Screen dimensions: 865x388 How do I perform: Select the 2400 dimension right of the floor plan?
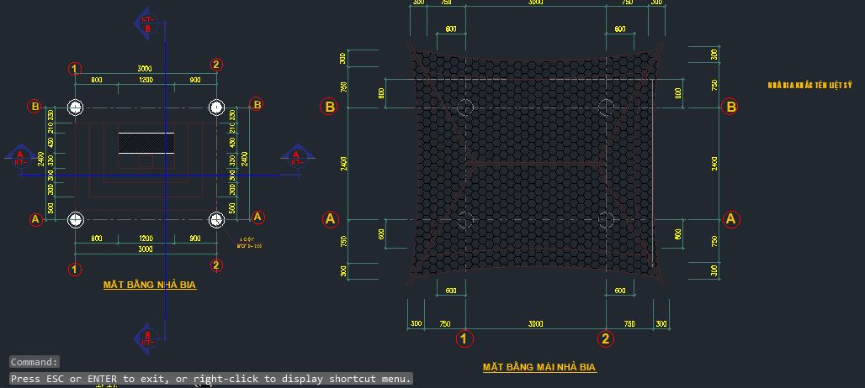[244, 159]
